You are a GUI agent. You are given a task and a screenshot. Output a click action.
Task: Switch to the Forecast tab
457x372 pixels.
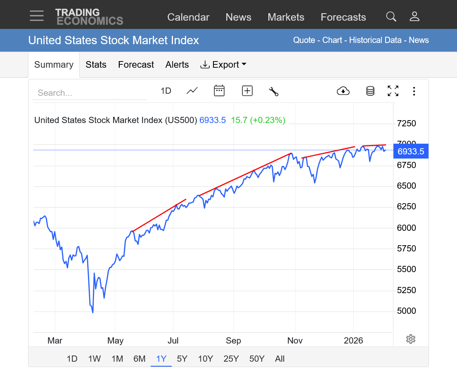pos(136,65)
